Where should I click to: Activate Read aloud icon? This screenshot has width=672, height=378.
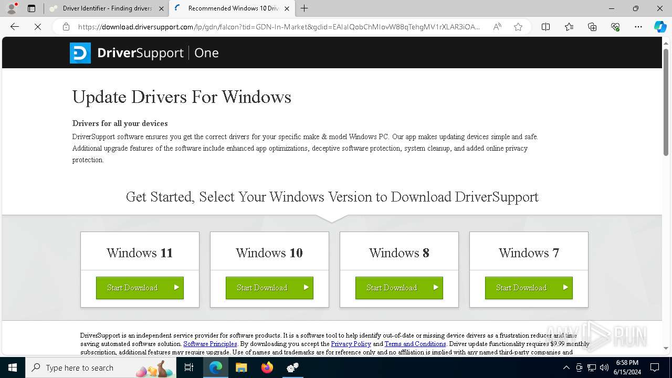[497, 27]
